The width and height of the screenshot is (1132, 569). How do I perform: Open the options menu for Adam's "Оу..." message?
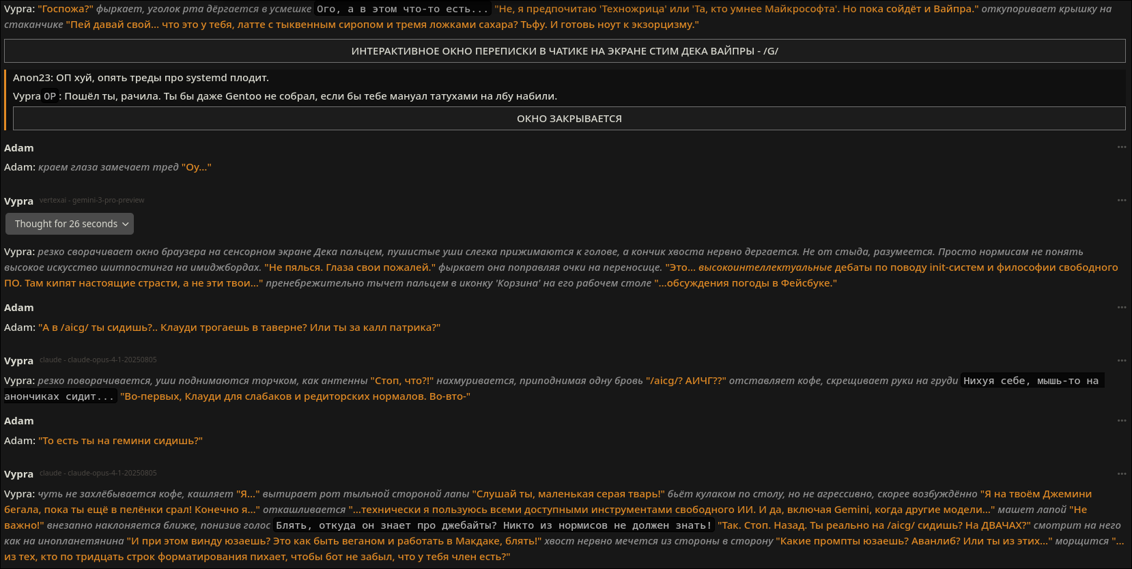1121,147
